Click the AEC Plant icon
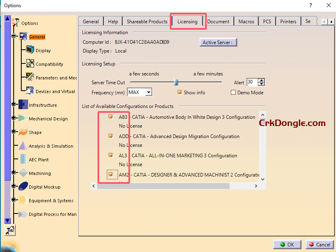The image size is (336, 252). [23, 159]
